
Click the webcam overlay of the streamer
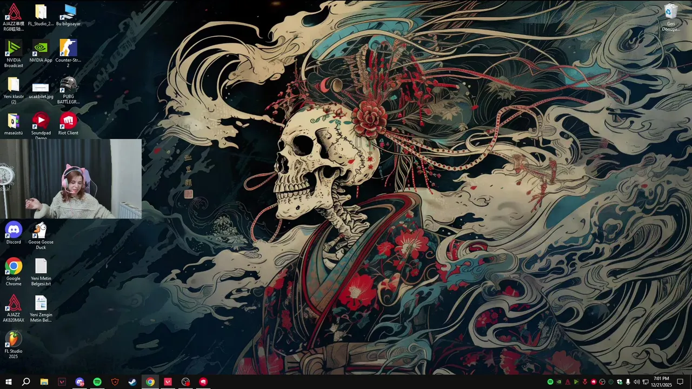click(71, 179)
